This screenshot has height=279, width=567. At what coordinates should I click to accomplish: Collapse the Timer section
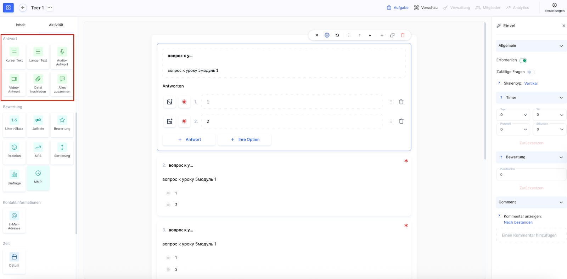coord(531,98)
